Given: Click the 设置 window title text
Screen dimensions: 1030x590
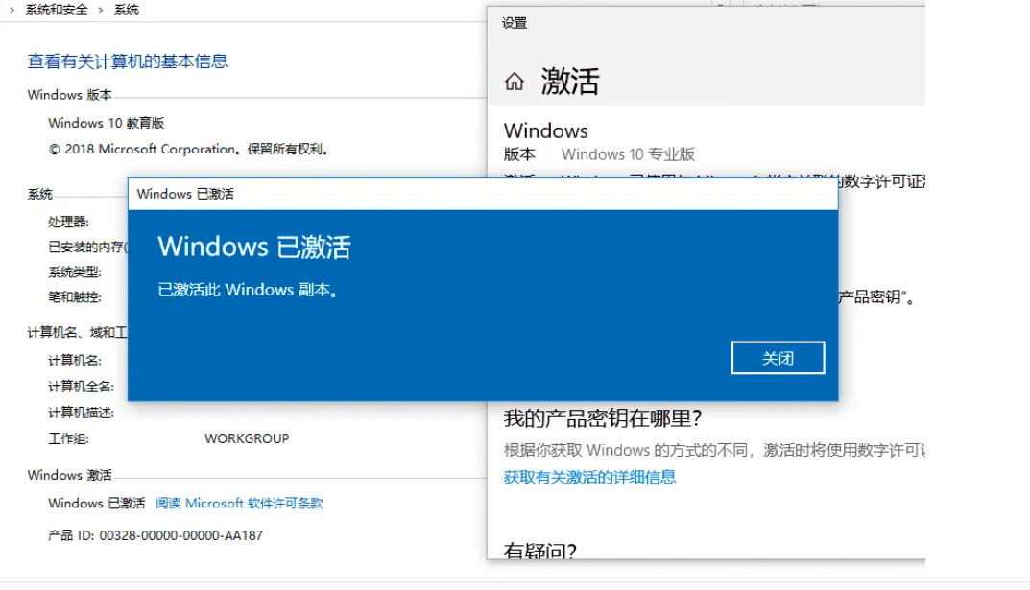Looking at the screenshot, I should click(515, 23).
